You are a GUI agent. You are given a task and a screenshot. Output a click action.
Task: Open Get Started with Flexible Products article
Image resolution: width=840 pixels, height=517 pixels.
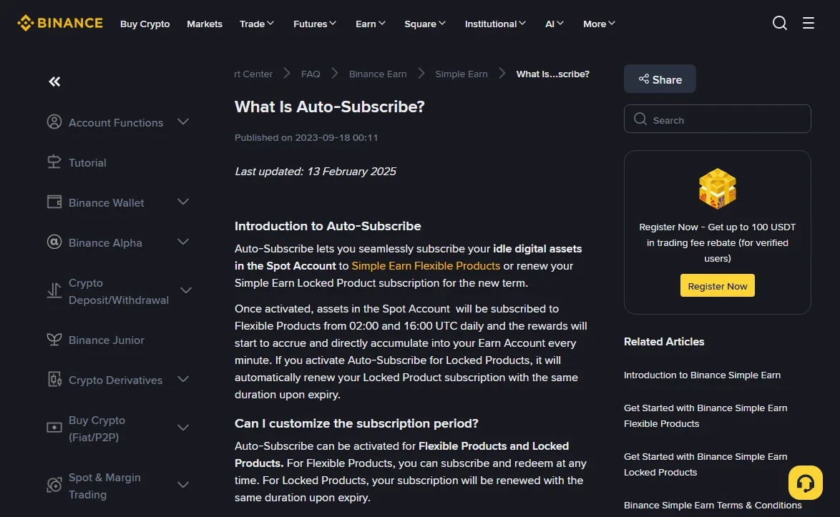tap(705, 416)
